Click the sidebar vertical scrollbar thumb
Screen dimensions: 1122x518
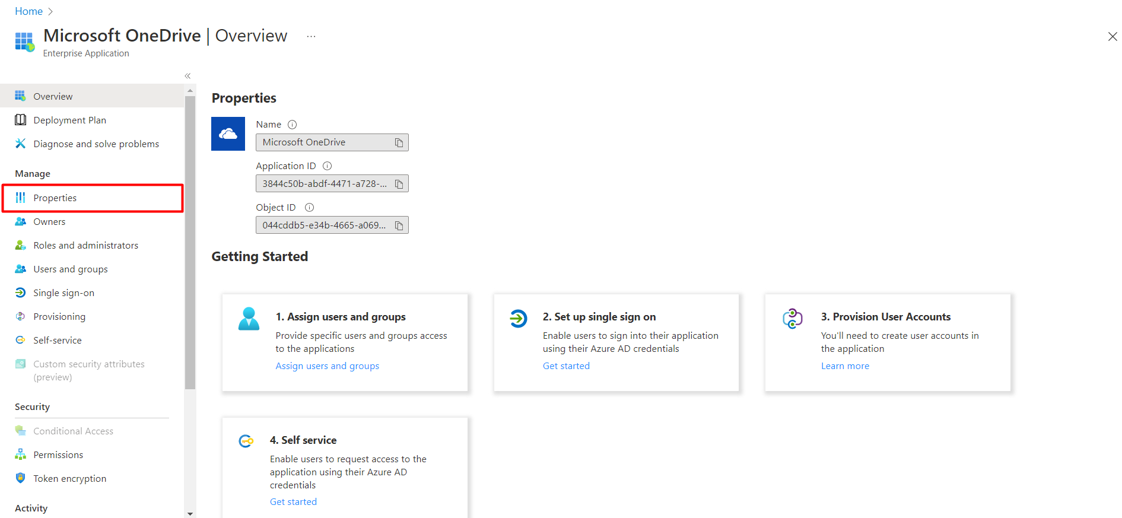(190, 242)
